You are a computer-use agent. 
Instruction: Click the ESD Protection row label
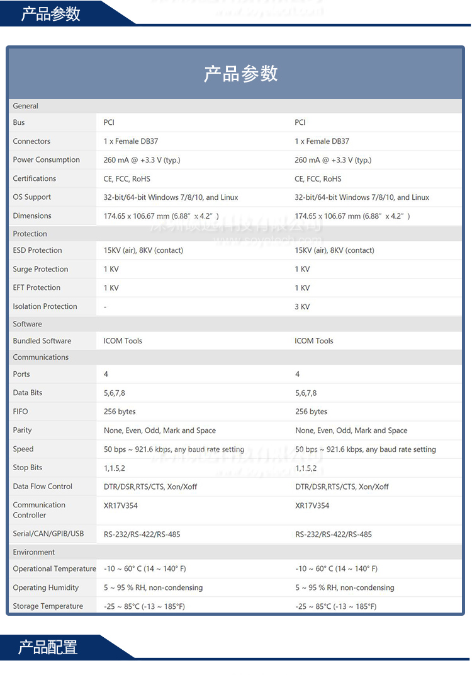pos(38,250)
